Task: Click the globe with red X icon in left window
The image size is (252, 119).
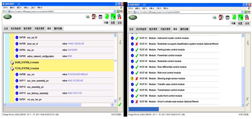Action: click(119, 17)
